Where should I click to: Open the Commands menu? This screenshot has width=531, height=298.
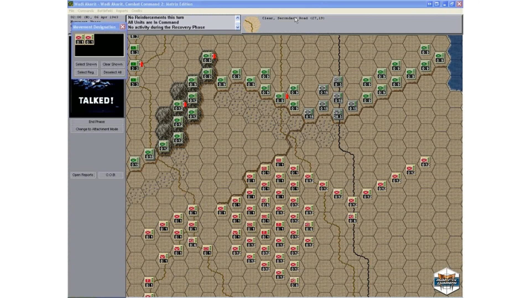(x=86, y=11)
